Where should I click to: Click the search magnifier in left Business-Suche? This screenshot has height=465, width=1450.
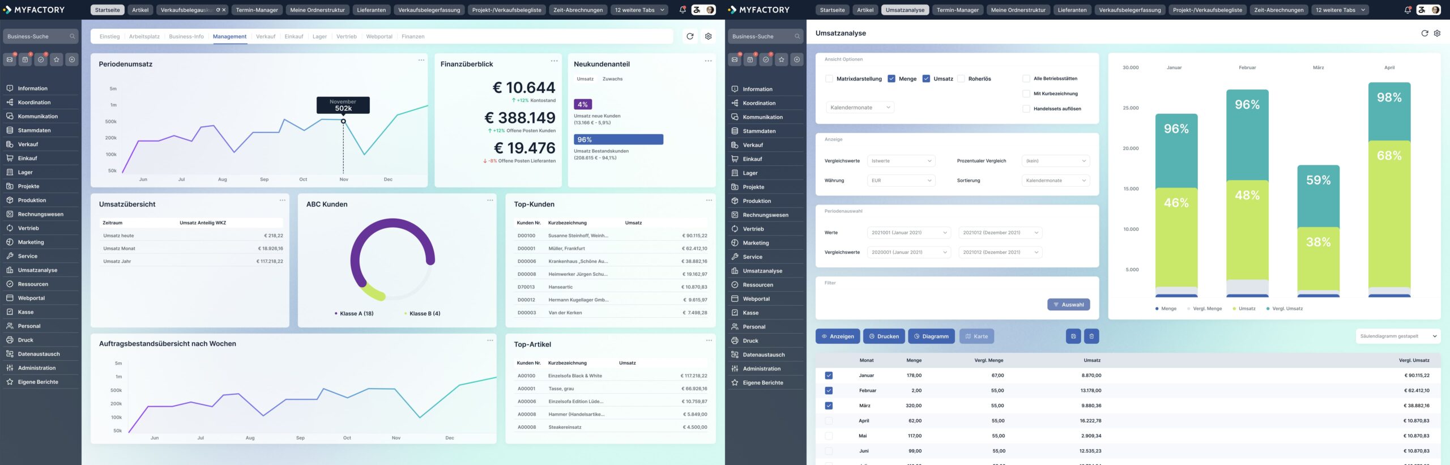72,36
